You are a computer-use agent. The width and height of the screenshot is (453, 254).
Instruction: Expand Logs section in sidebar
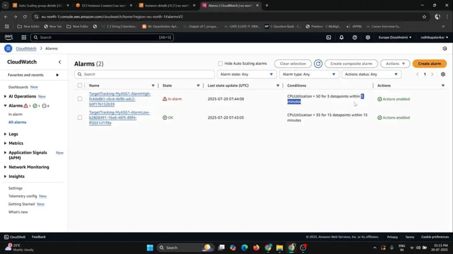[5, 134]
